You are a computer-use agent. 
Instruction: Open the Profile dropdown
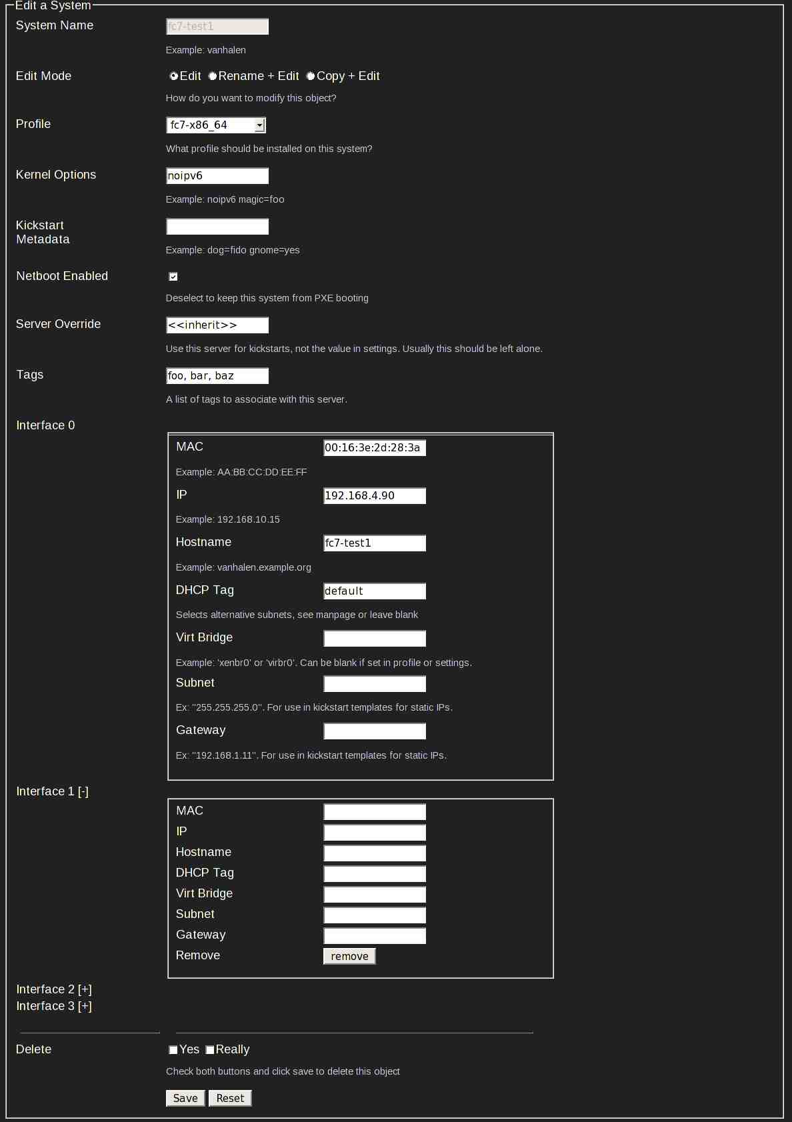216,125
